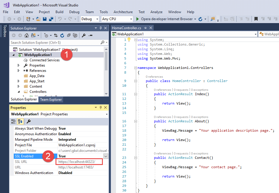Collapse the About() method block
279x193 pixels.
point(136,121)
